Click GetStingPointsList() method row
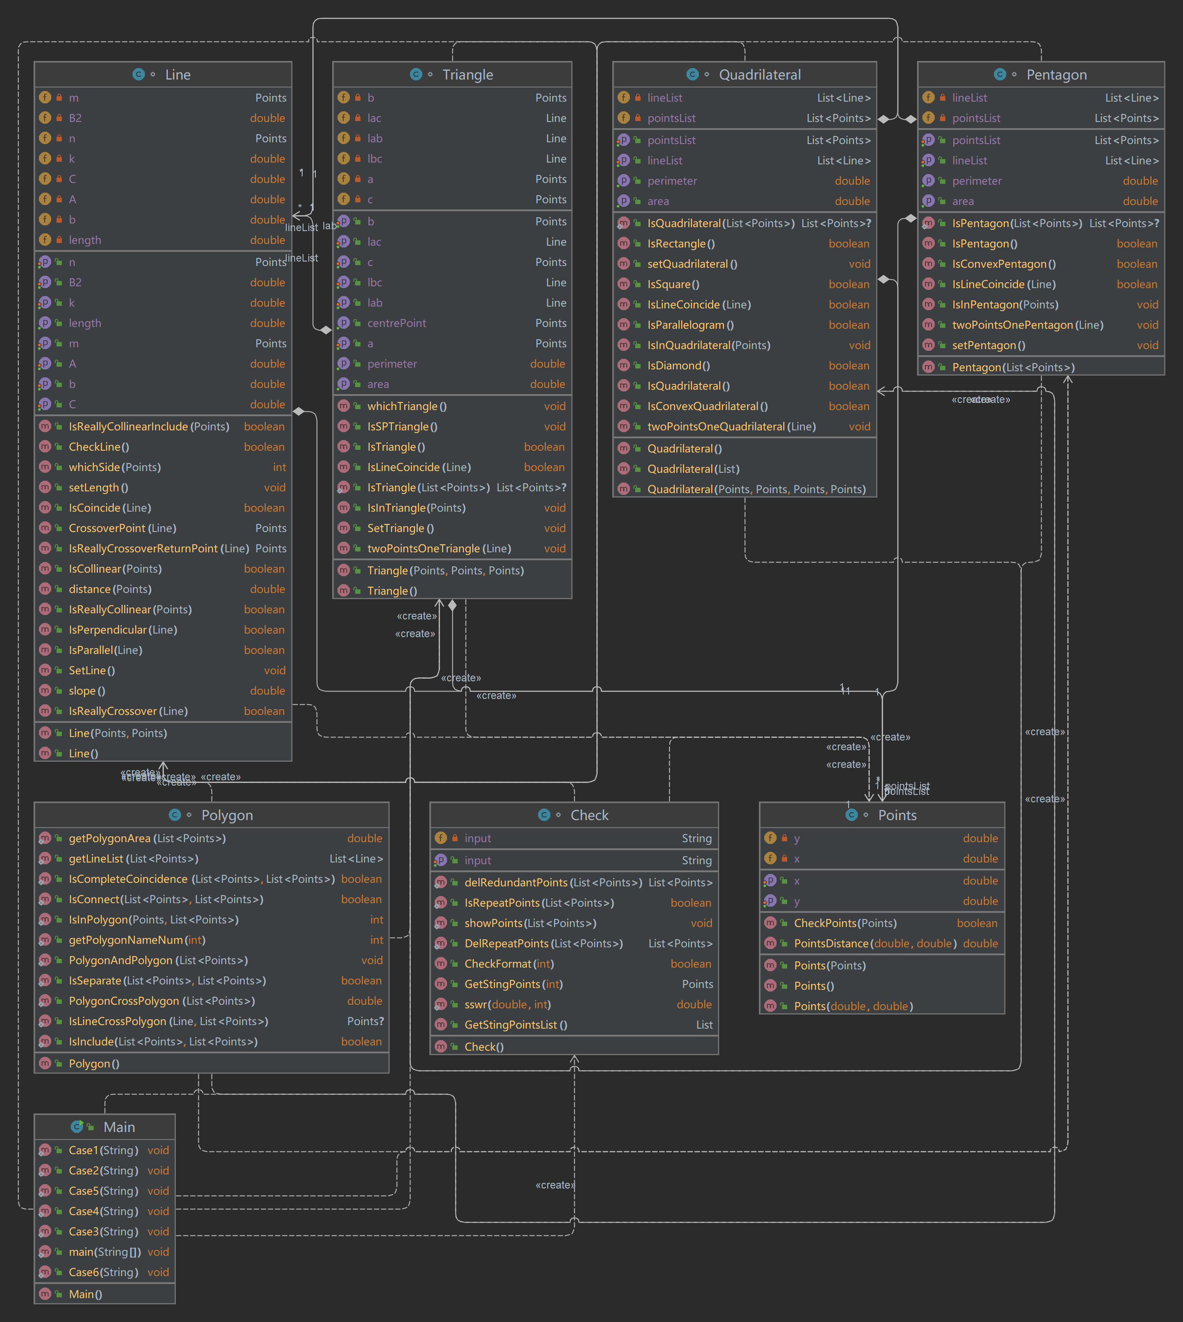Screen dimensions: 1183x1322 click(x=574, y=1024)
